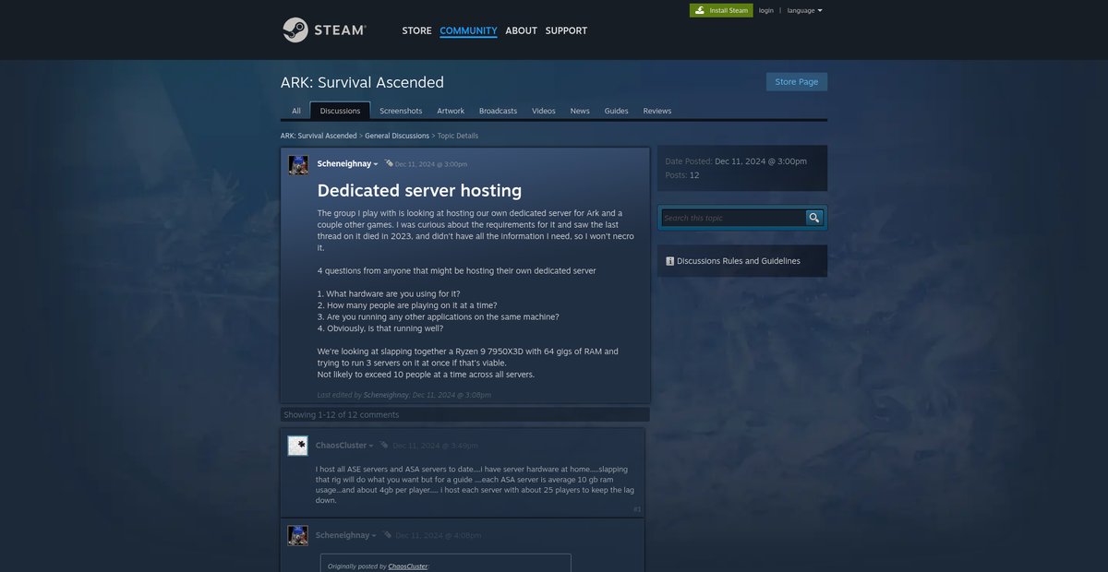This screenshot has width=1108, height=572.
Task: Expand the ChaosCluster user dropdown
Action: pos(371,446)
